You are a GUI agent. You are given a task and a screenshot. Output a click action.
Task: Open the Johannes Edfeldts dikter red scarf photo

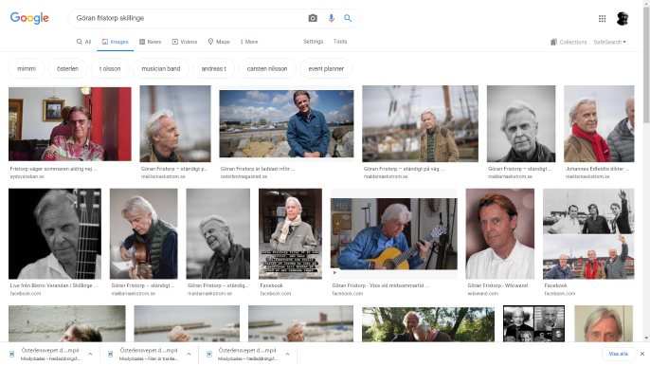click(599, 123)
